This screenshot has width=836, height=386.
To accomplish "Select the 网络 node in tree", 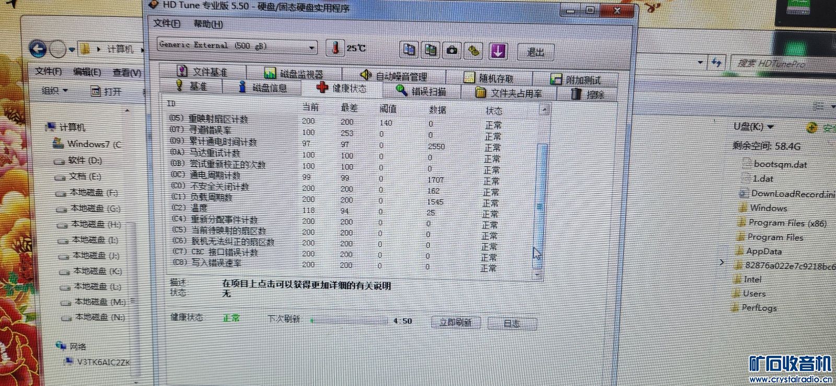I will (x=72, y=346).
